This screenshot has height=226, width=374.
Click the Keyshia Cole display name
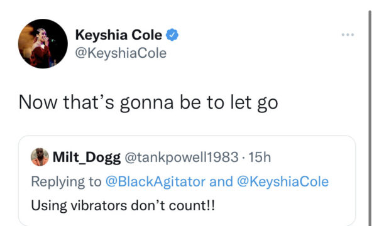coord(119,35)
